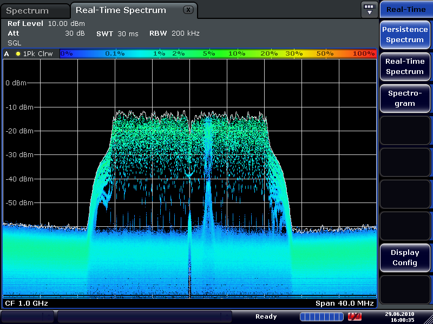Image resolution: width=433 pixels, height=324 pixels.
Task: Click the persistence percentage color scale bar
Action: coord(216,53)
